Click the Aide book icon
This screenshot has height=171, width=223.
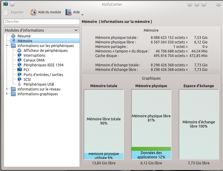pyautogui.click(x=69, y=12)
